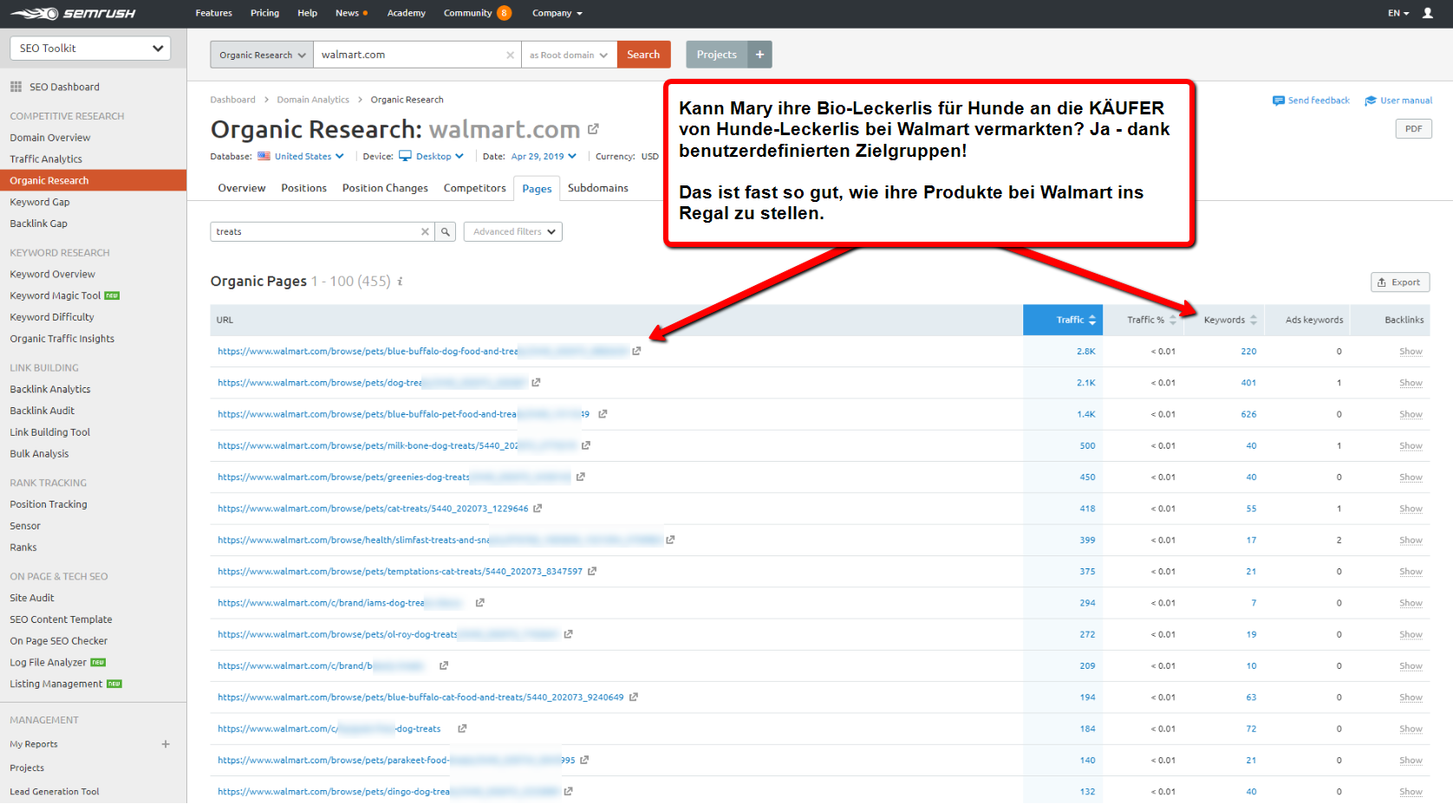Open external link for blue-buffalo-dog-food URL
The height and width of the screenshot is (804, 1453).
[x=636, y=351]
